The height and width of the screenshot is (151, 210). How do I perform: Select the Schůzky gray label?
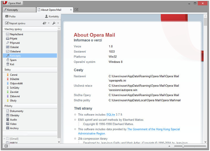click(x=30, y=88)
